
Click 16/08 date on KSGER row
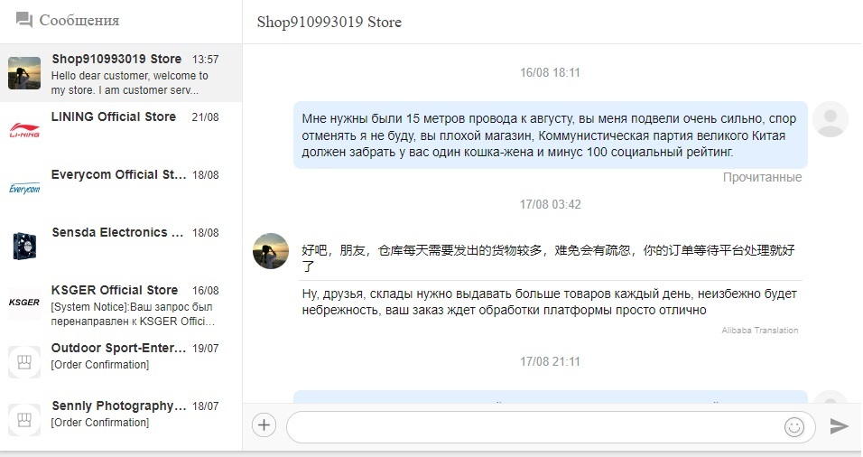[205, 291]
